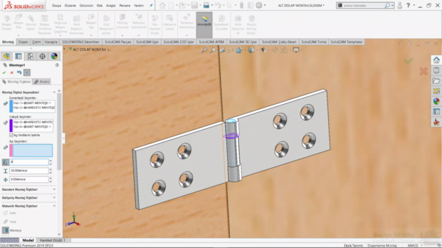This screenshot has width=442, height=248.
Task: Click the Help question mark button
Action: click(x=408, y=6)
